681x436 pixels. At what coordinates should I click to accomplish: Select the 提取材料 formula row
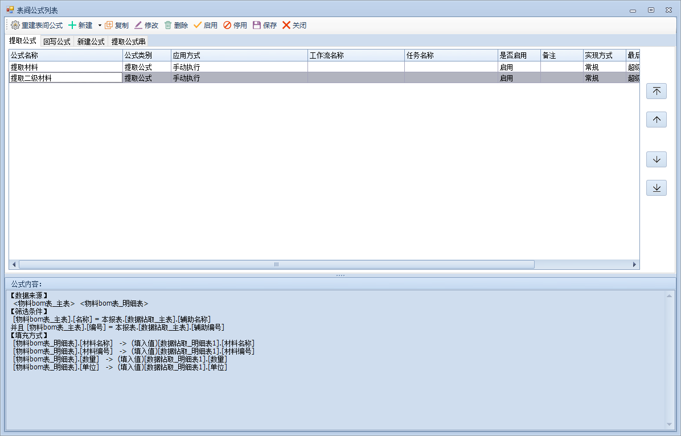pyautogui.click(x=65, y=67)
